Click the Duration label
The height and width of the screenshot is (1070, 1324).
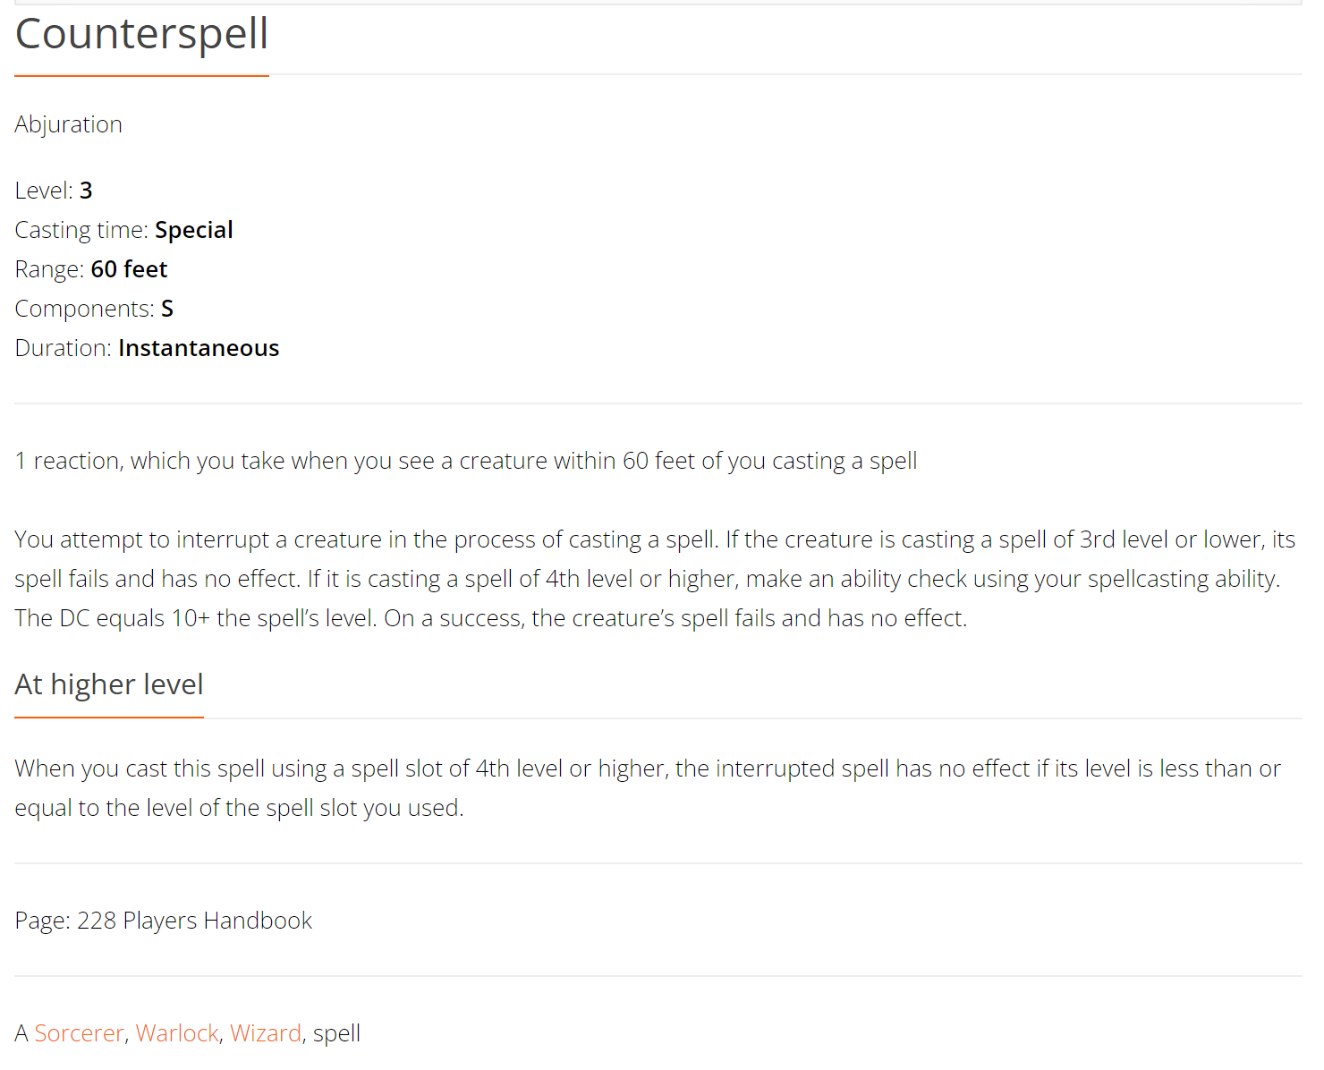coord(63,348)
